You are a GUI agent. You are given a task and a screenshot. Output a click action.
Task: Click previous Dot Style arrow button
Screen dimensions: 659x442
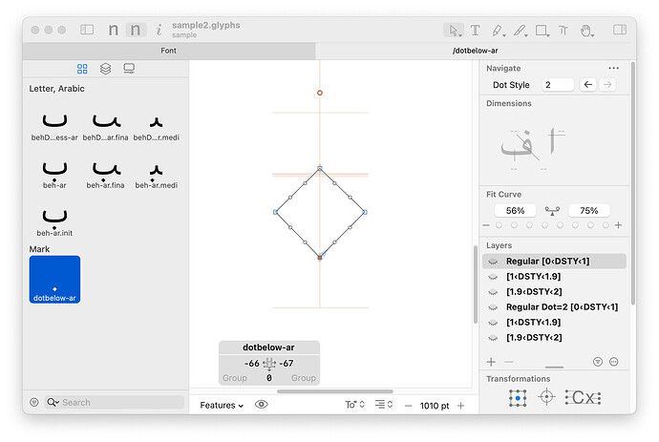(x=588, y=85)
